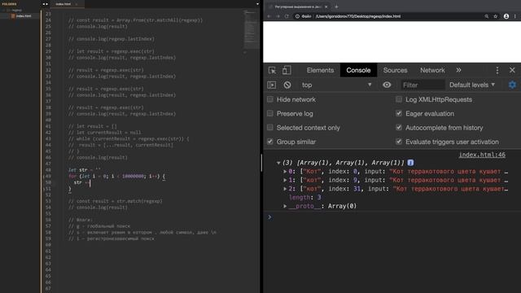Uncheck Group similar
521x293 pixels.
[x=270, y=142]
